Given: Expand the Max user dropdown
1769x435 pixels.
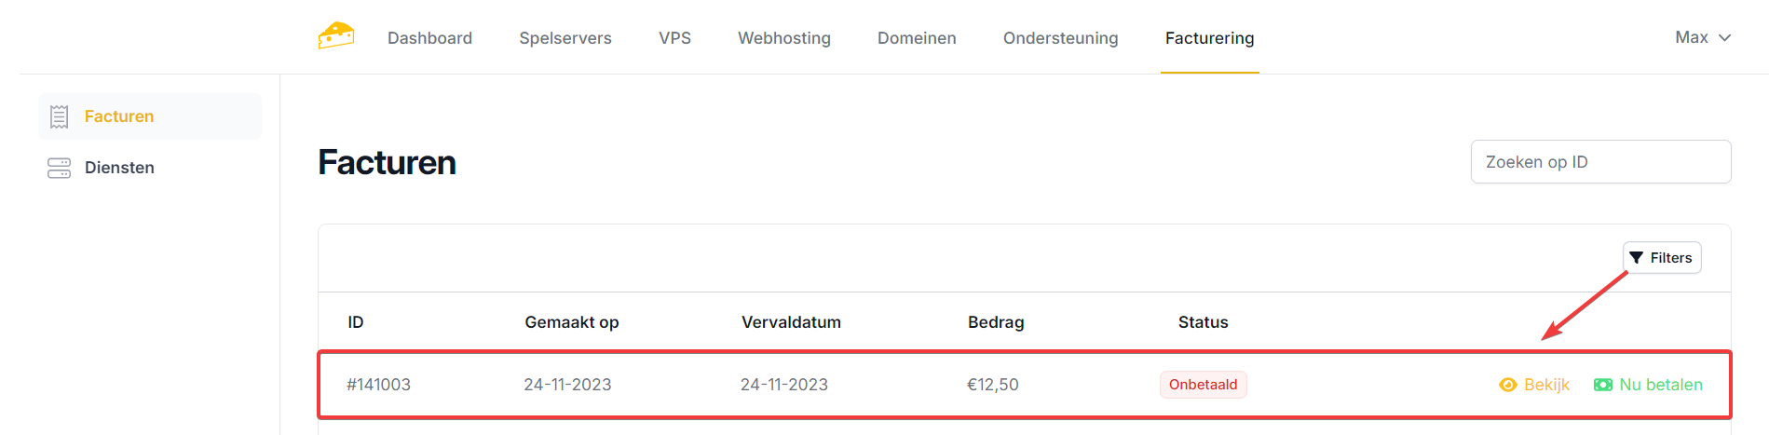Looking at the screenshot, I should tap(1703, 37).
